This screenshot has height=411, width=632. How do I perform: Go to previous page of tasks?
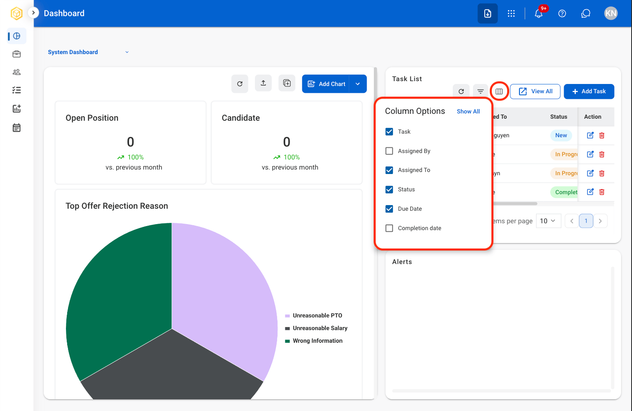572,221
